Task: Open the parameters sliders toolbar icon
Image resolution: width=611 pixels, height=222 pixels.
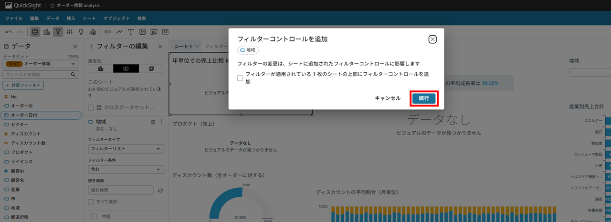Action: (x=70, y=32)
